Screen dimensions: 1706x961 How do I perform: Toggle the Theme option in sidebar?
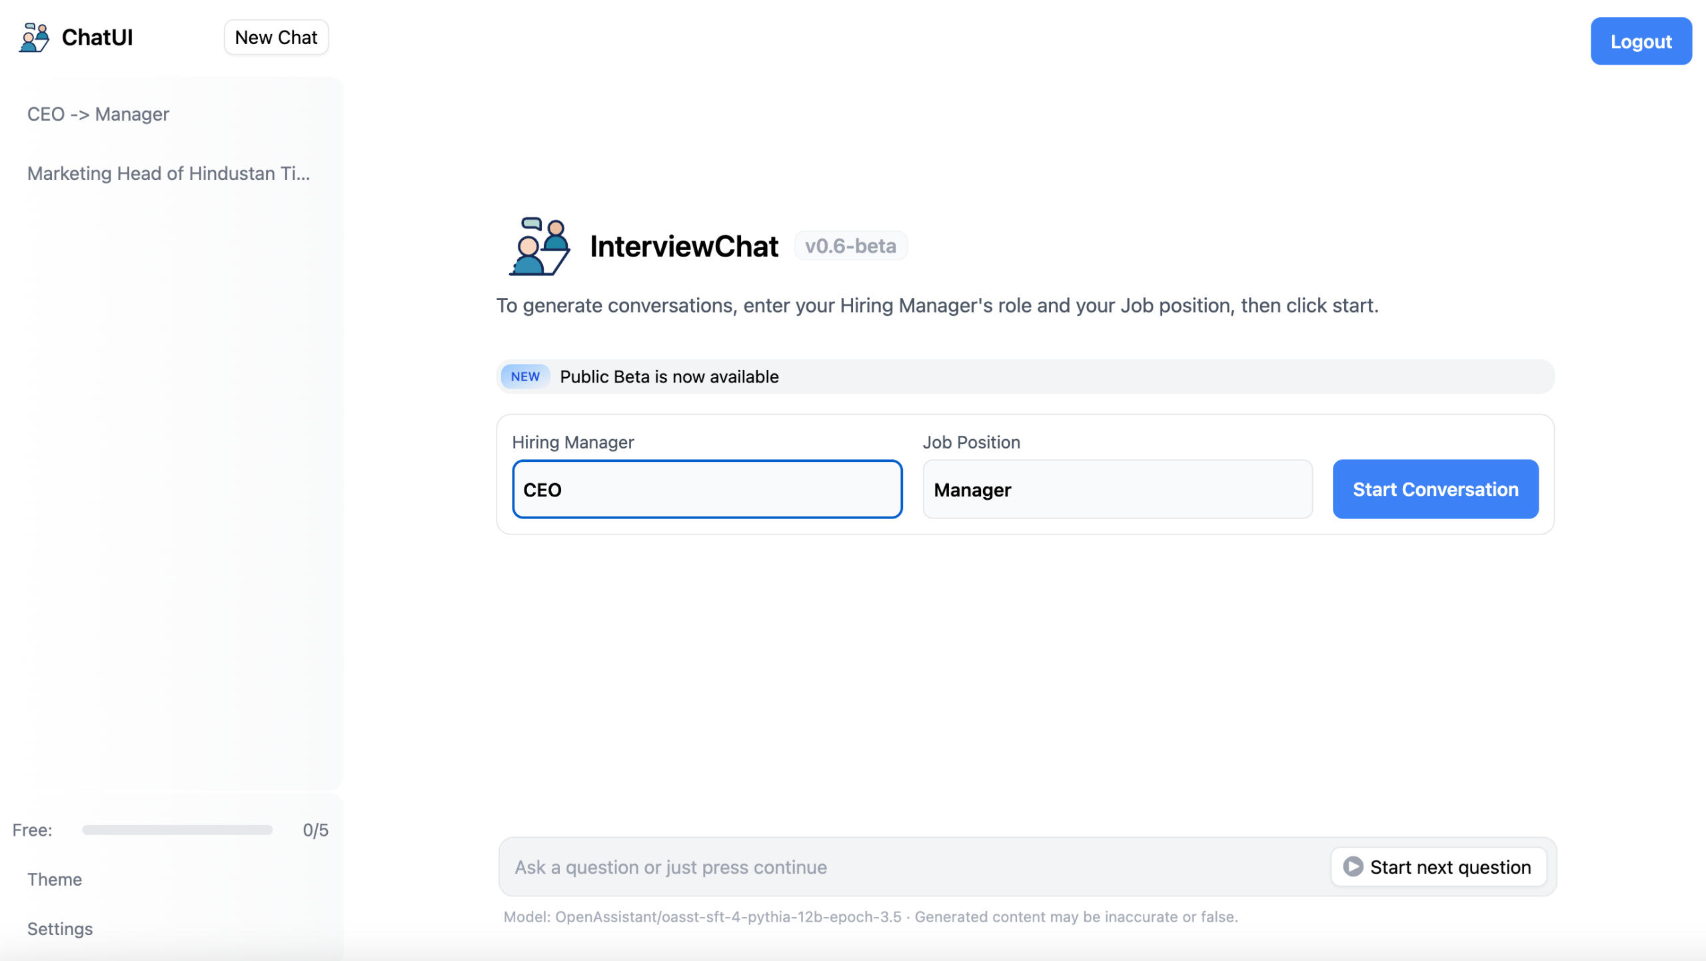[55, 879]
